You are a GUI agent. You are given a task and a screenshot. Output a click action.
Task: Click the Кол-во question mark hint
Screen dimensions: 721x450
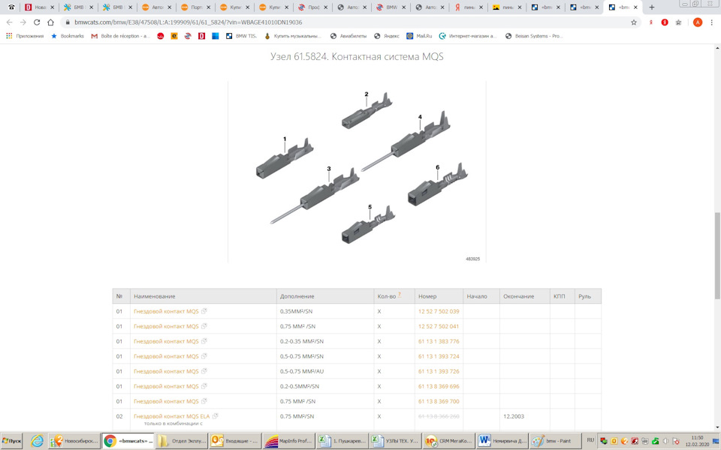[x=400, y=295]
